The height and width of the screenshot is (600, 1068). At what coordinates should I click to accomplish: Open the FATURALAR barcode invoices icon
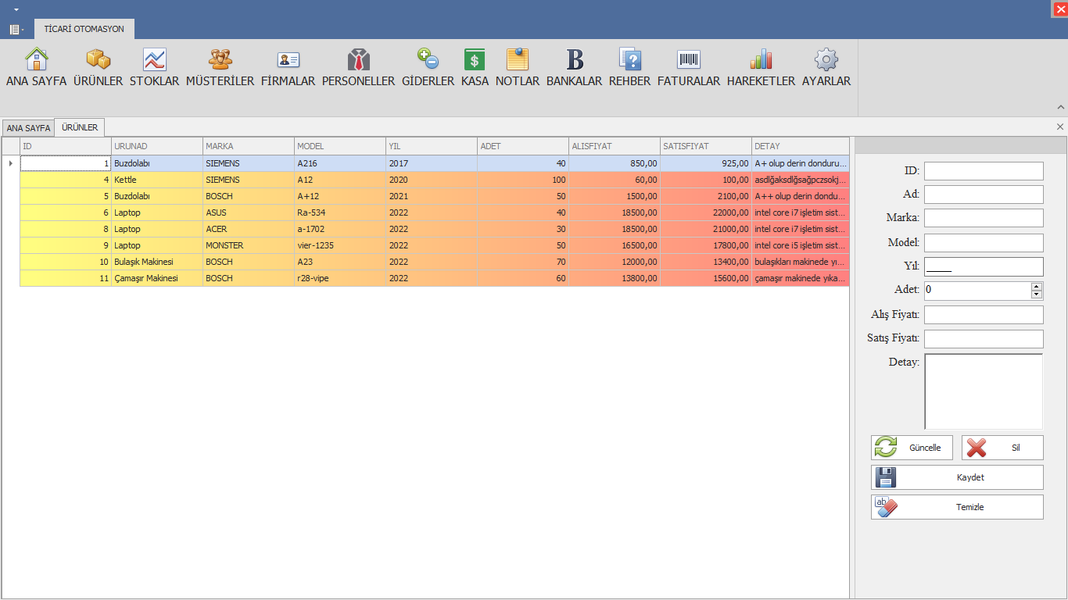point(689,60)
